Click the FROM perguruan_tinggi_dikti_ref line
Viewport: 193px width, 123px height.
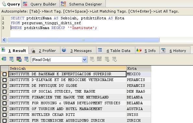coord(46,23)
